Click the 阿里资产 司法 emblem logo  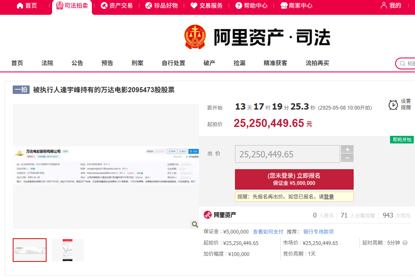click(195, 37)
